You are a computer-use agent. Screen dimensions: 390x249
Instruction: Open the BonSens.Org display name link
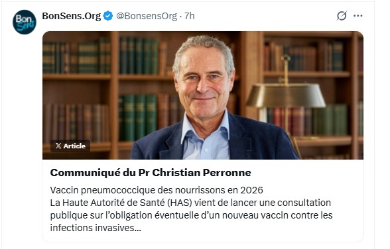(72, 16)
